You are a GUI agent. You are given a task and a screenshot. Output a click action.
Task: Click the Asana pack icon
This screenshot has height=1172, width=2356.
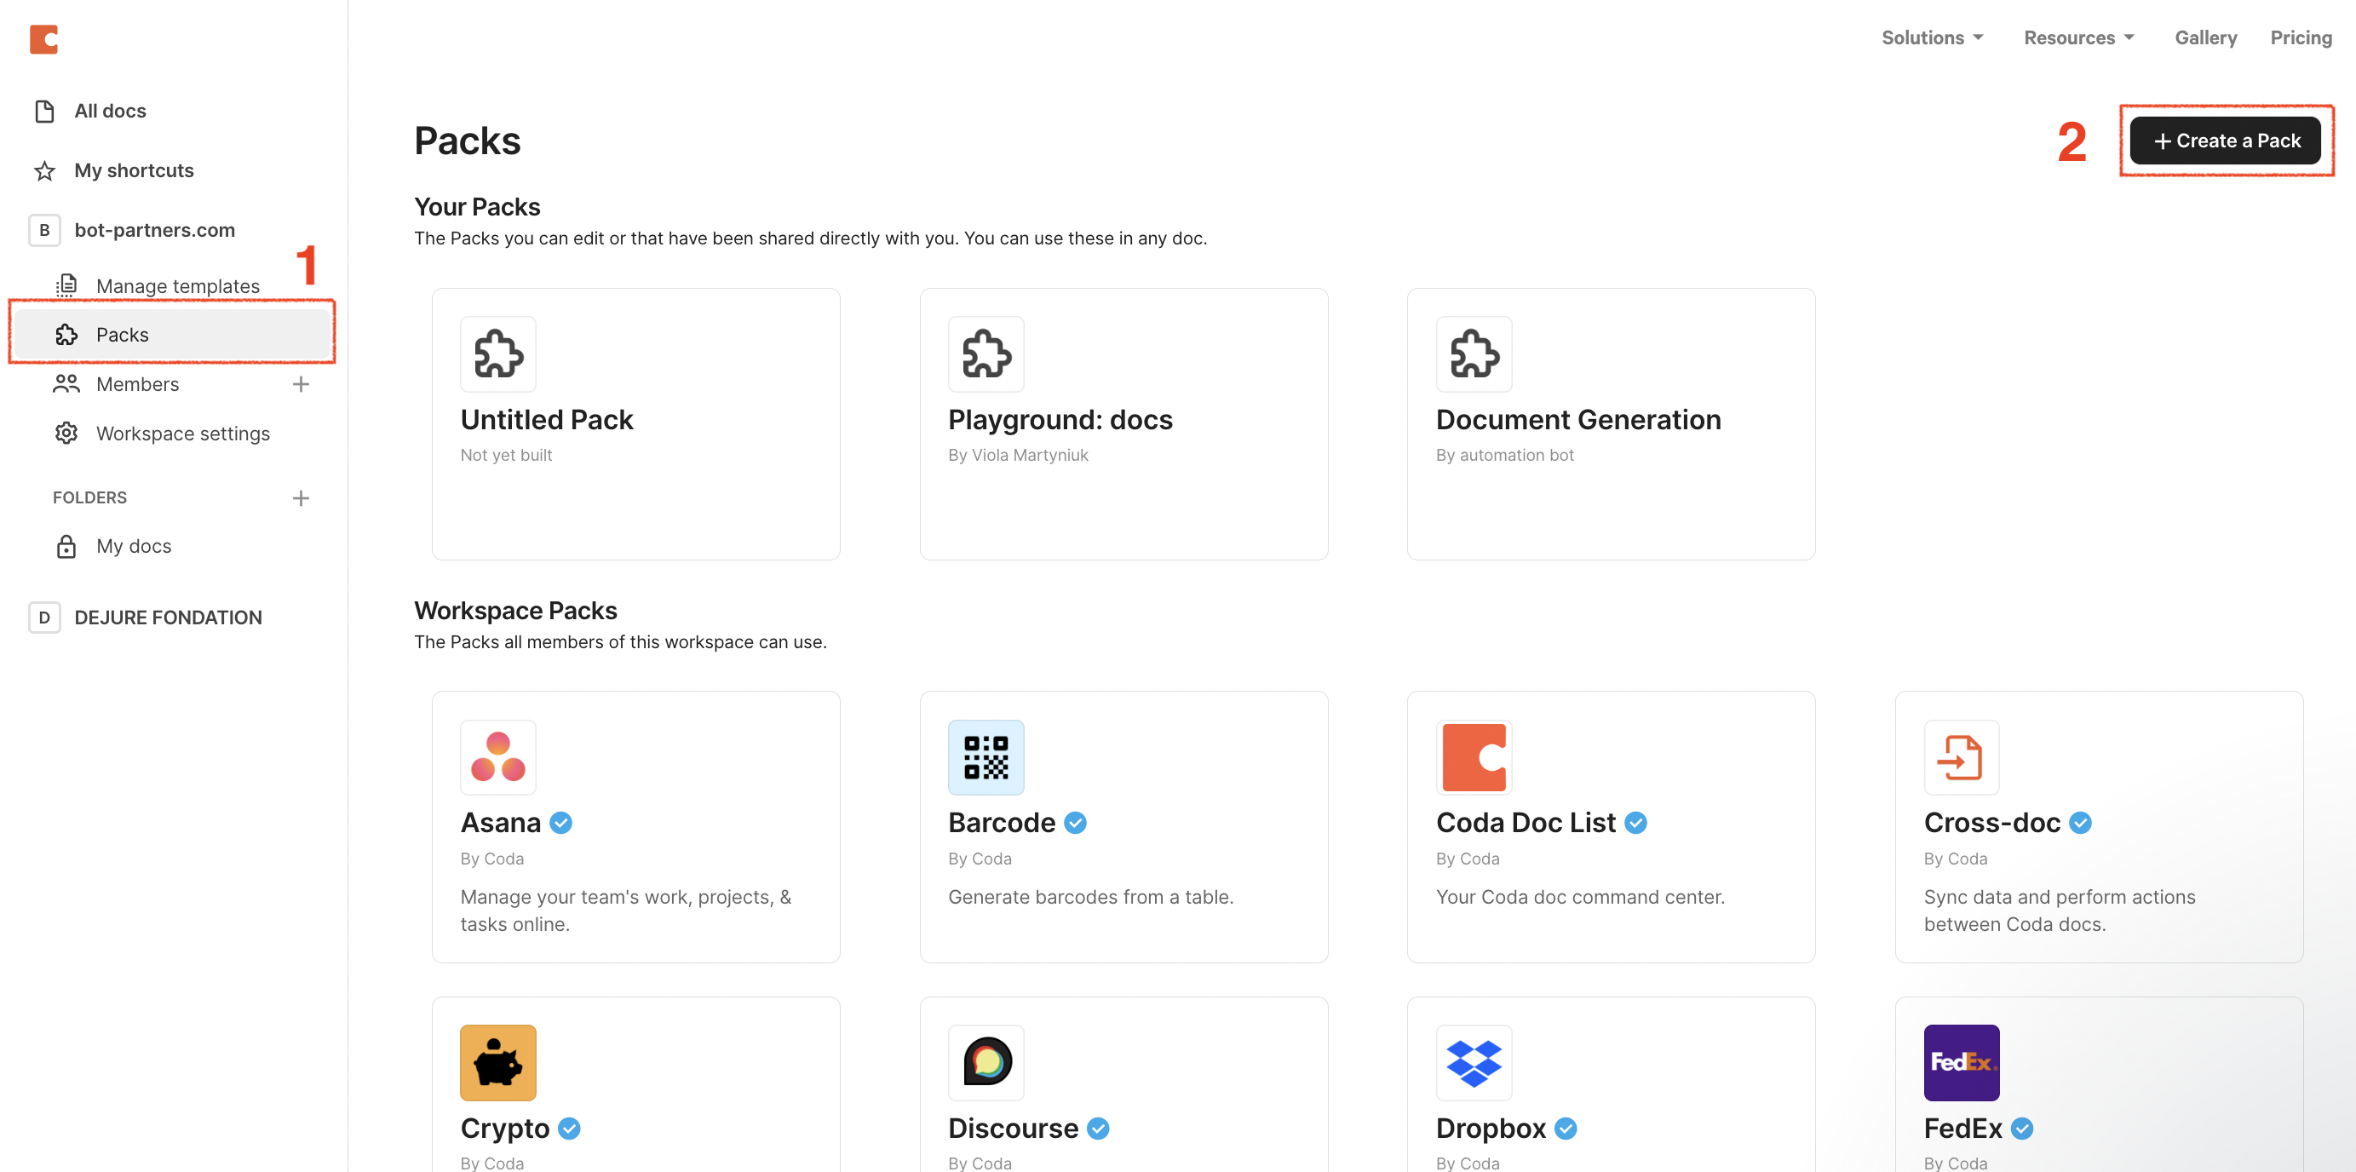[497, 756]
